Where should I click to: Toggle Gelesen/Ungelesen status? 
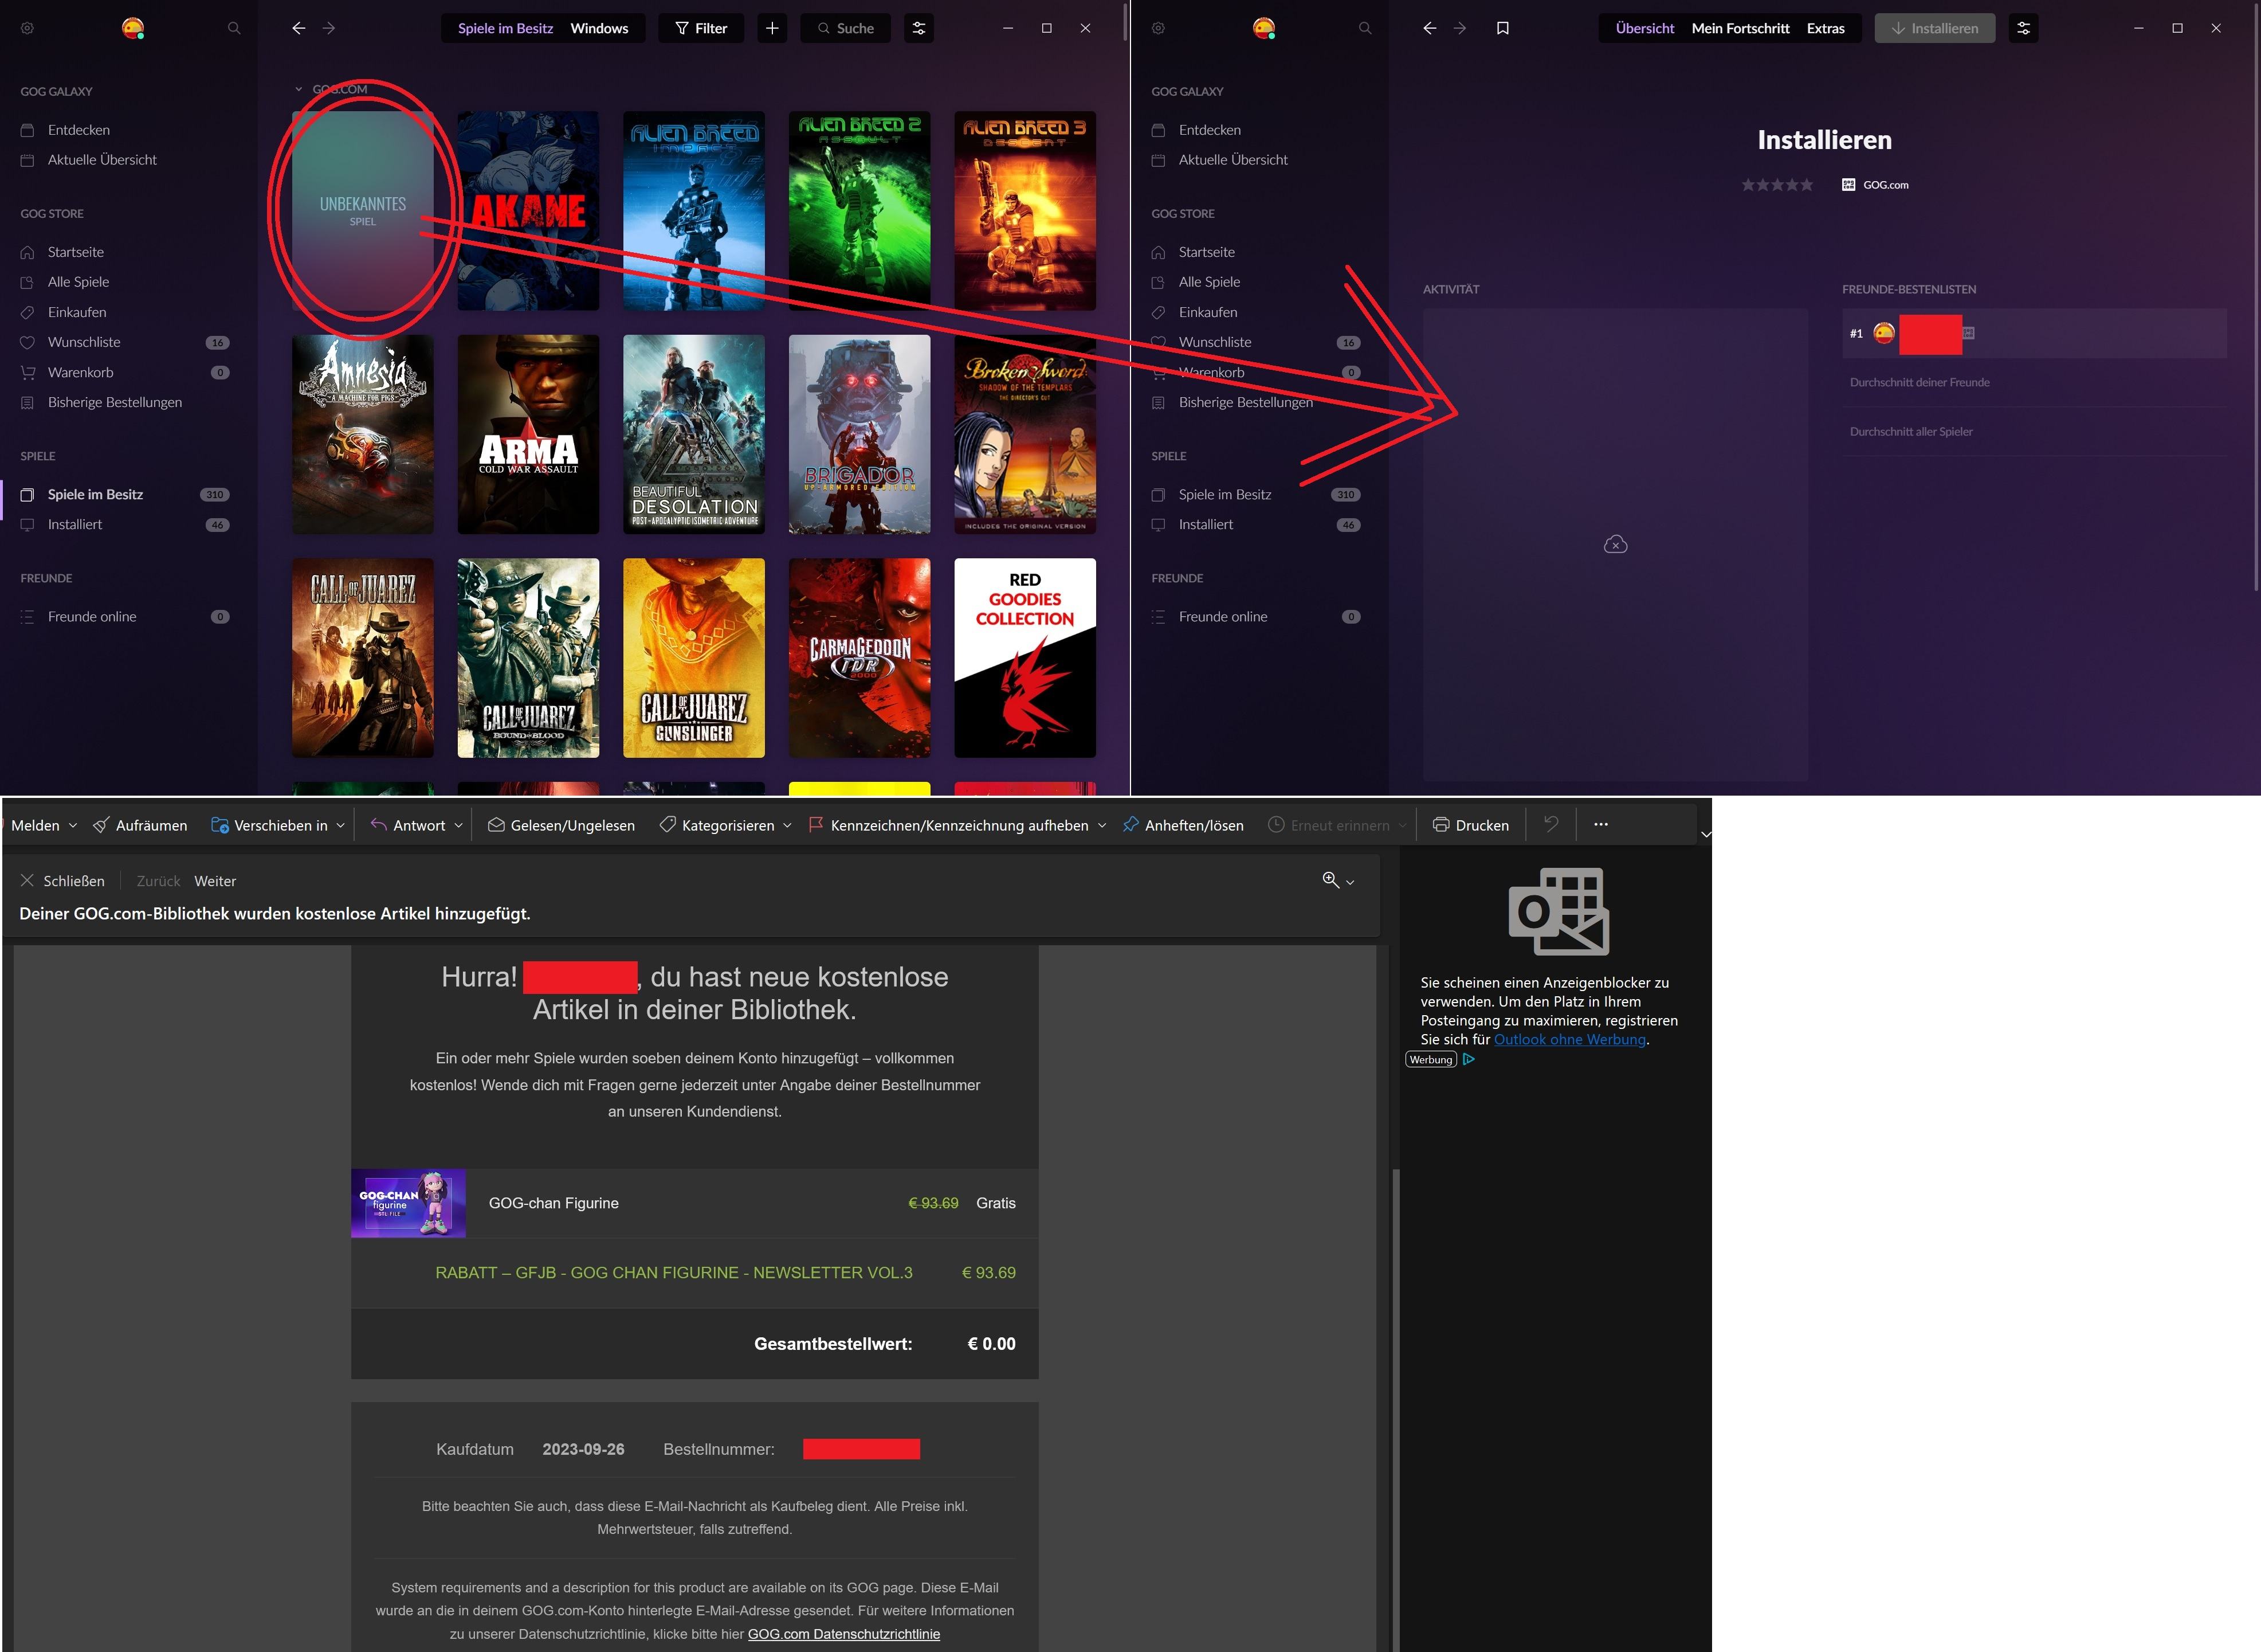tap(561, 825)
